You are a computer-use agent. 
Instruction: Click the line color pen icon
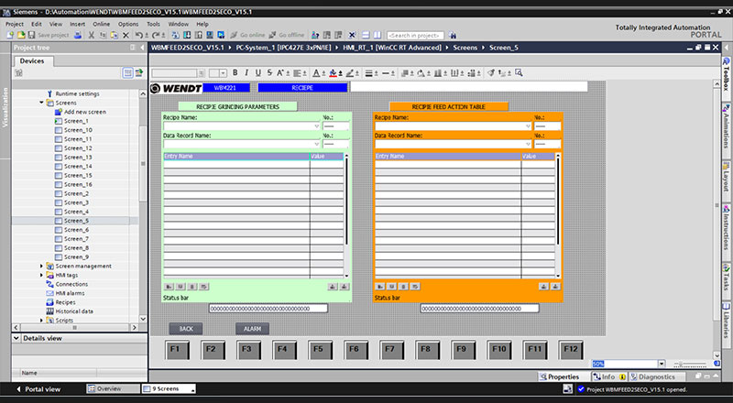point(349,72)
